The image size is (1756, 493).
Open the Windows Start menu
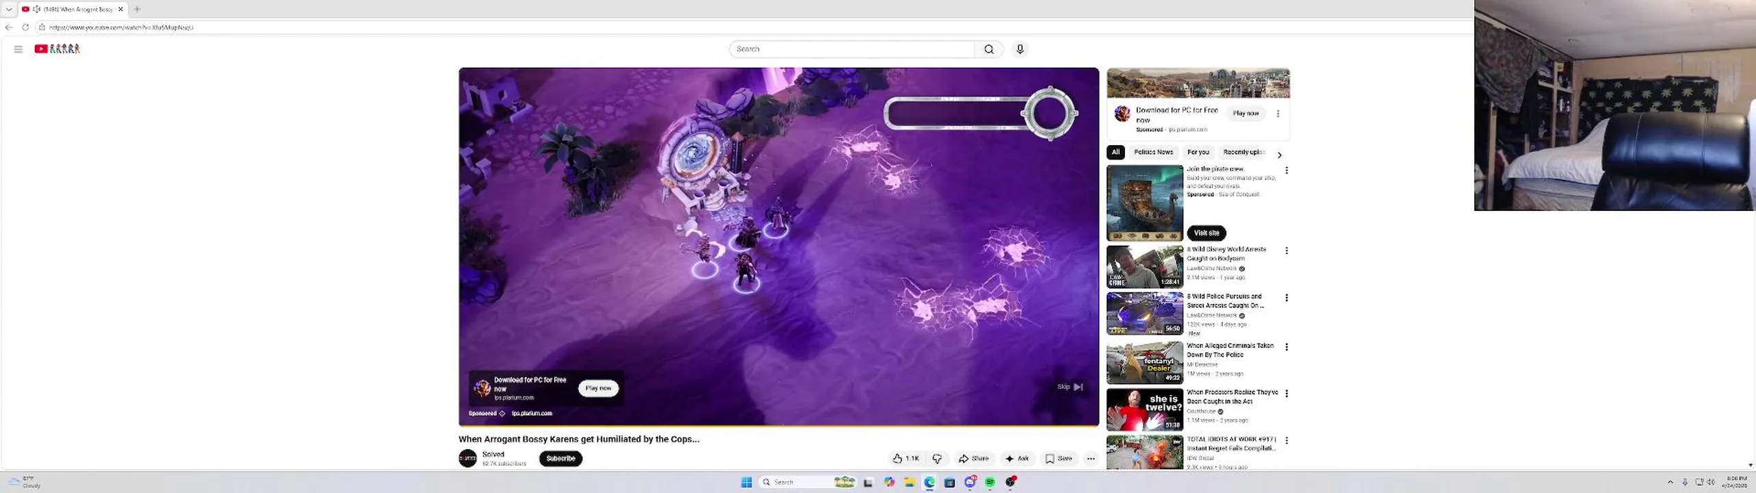coord(746,482)
